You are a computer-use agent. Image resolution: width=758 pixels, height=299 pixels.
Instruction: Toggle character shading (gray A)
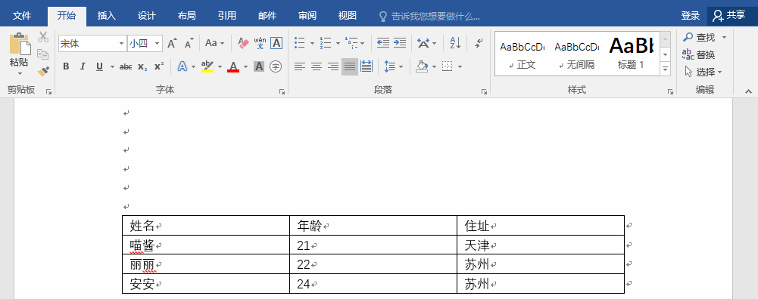tap(259, 66)
